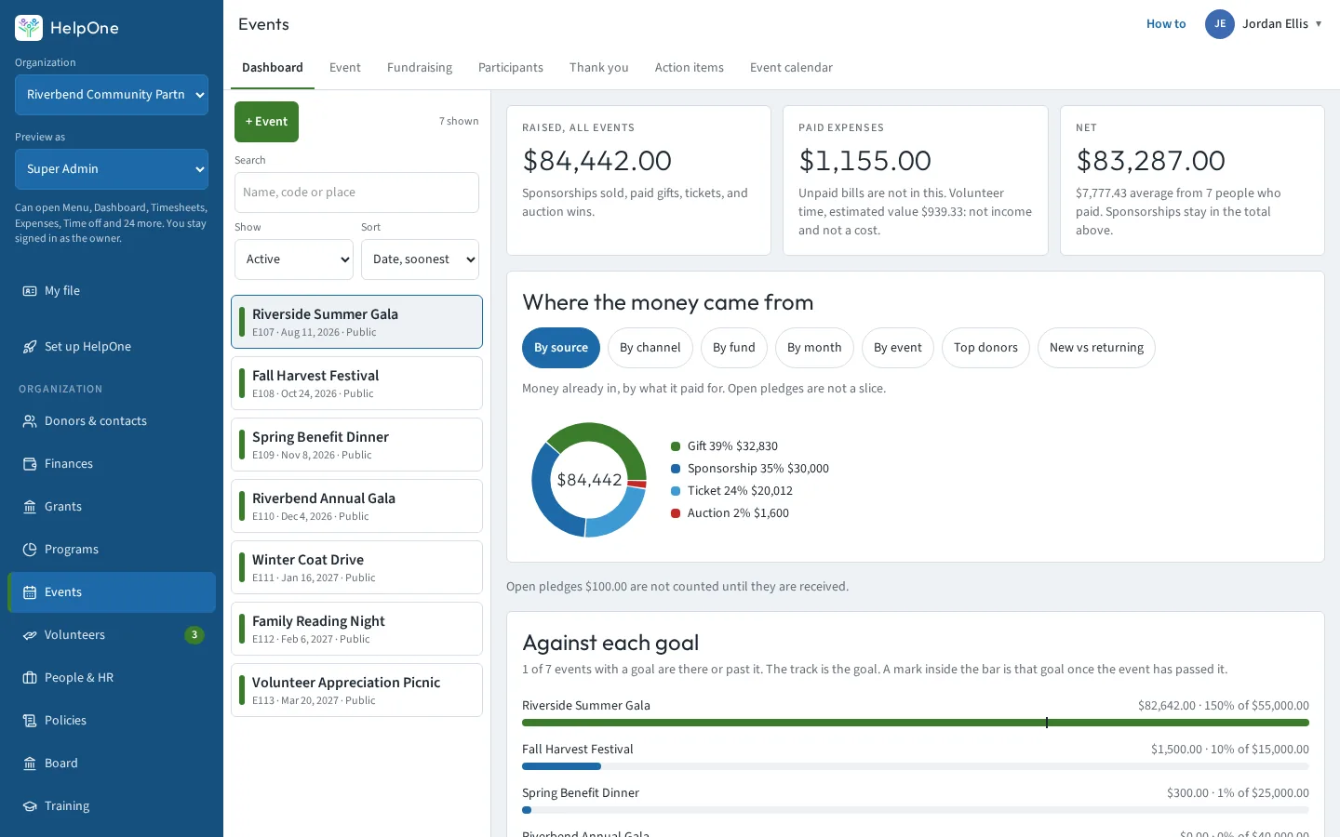
Task: Click the Thank you tab
Action: point(599,68)
